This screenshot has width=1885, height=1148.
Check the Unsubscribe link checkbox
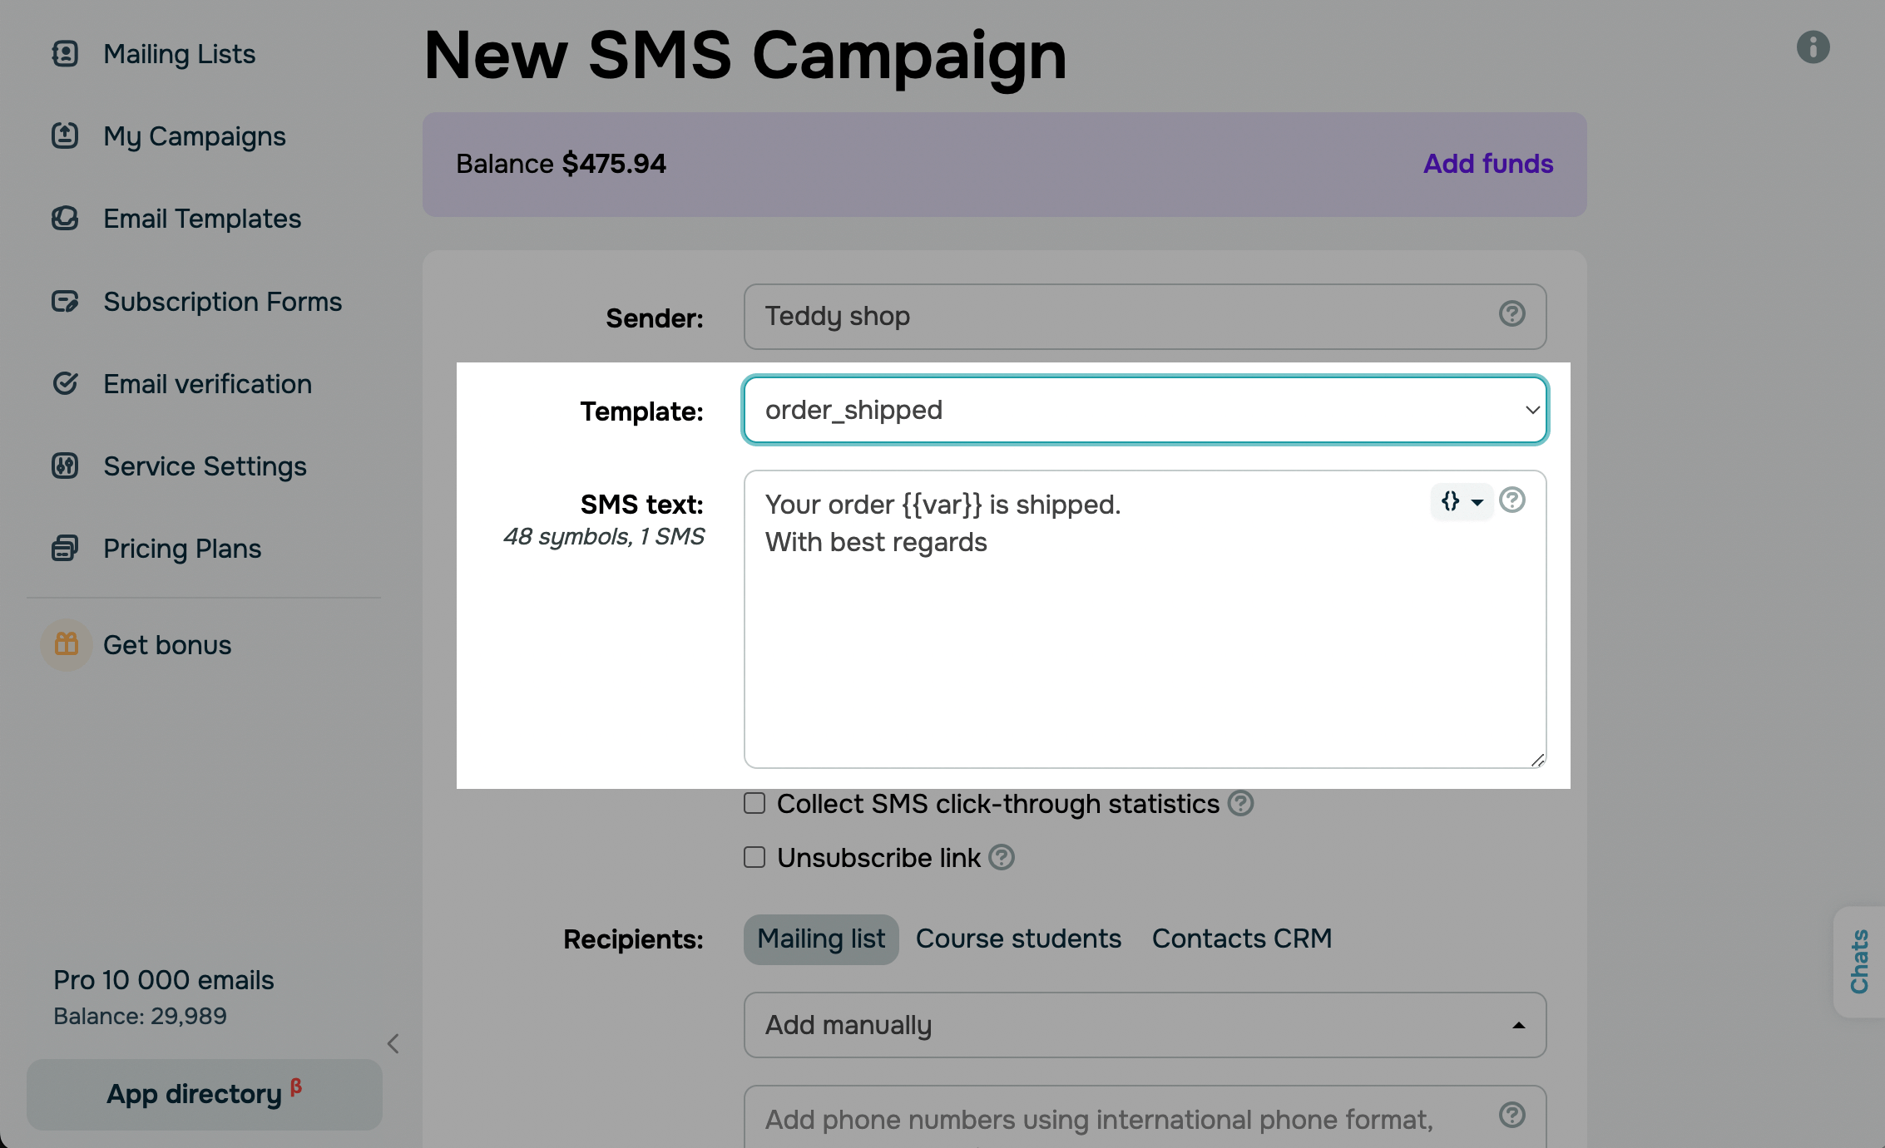(x=754, y=857)
